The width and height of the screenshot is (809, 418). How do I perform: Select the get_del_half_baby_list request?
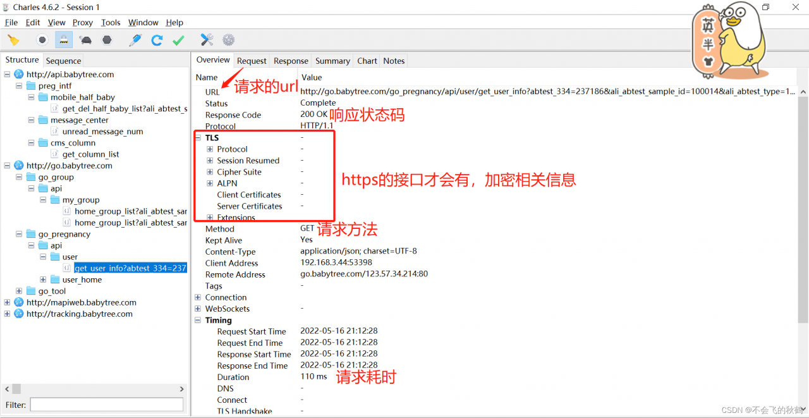pos(125,109)
